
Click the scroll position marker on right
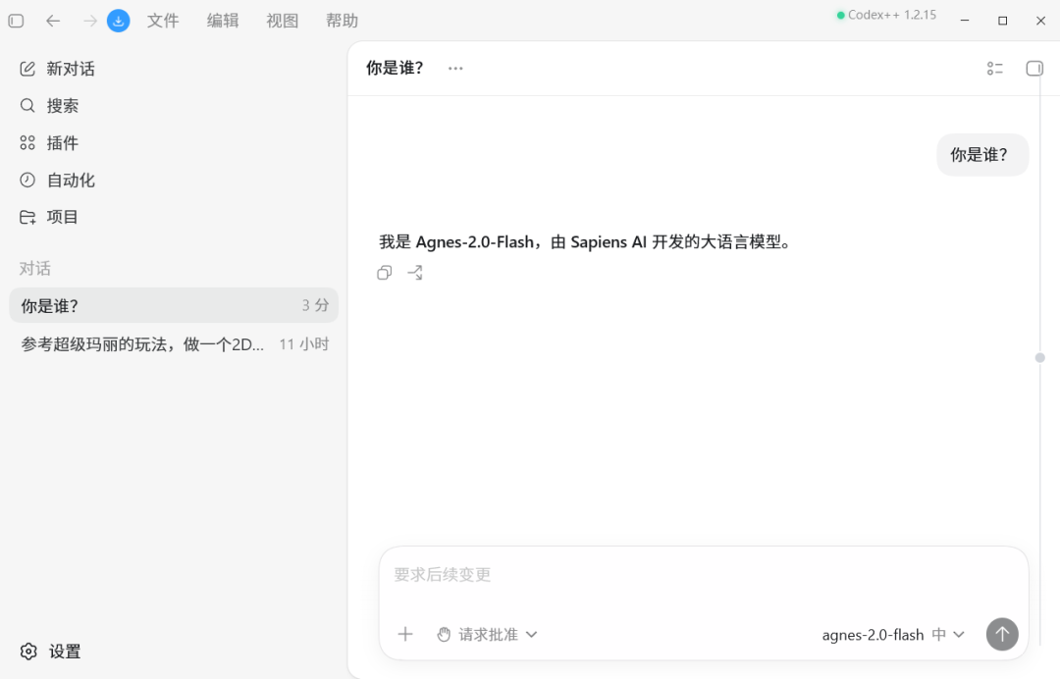[x=1039, y=357]
